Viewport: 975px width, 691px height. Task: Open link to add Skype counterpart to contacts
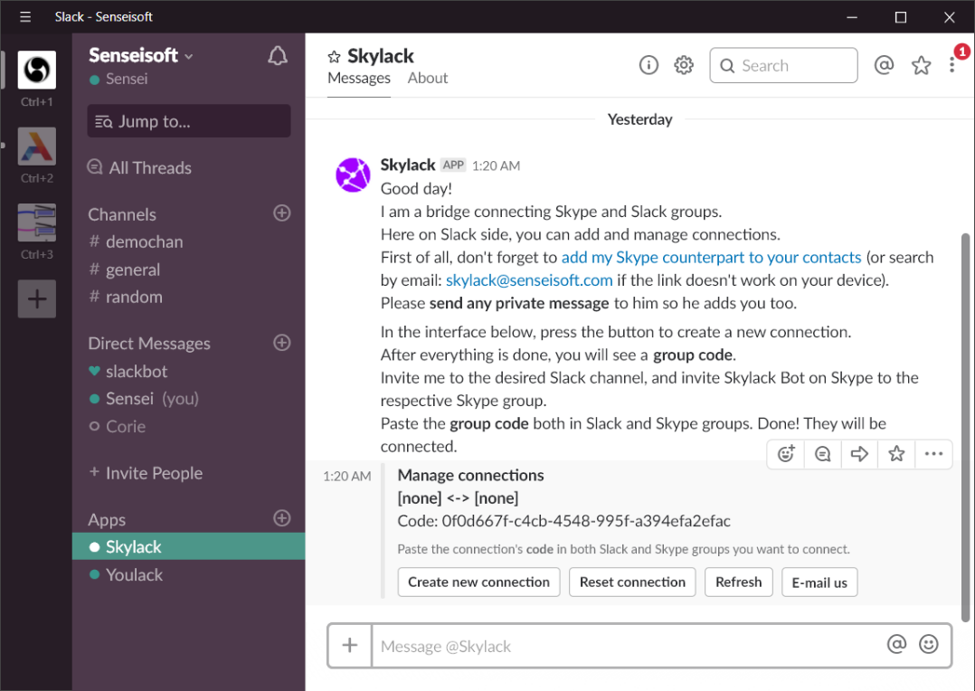pyautogui.click(x=711, y=258)
